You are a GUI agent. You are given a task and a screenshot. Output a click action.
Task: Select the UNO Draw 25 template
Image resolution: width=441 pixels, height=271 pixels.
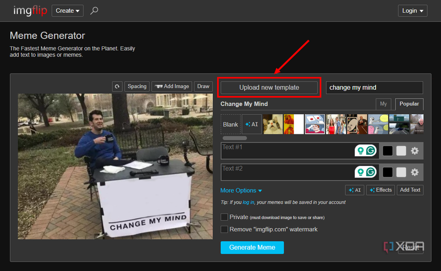tap(357, 124)
